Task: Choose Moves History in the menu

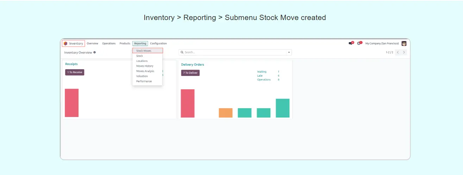Action: (x=145, y=66)
